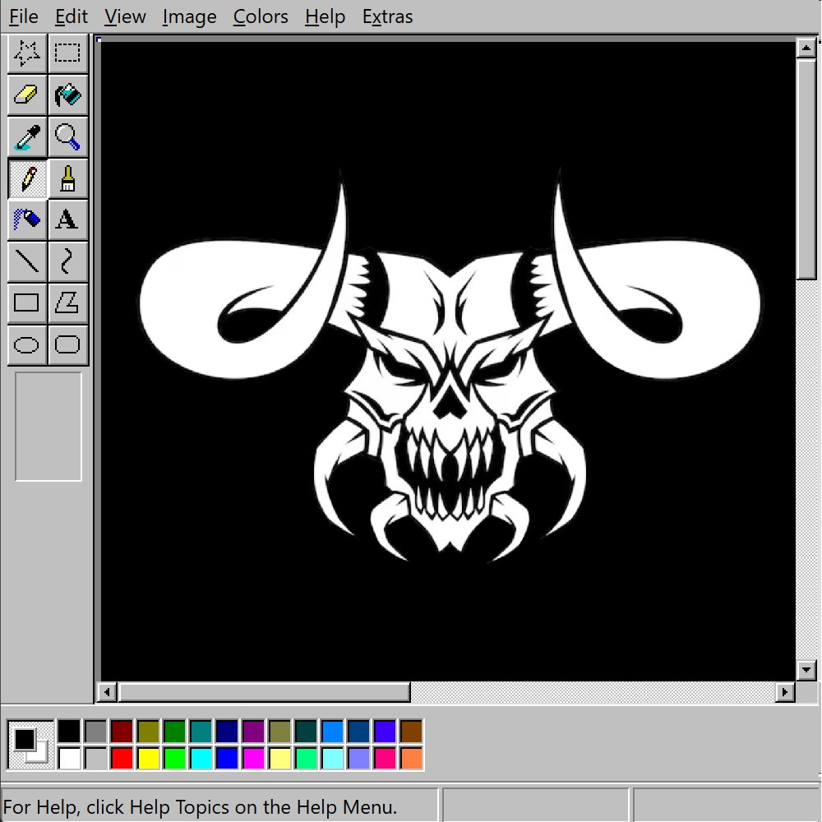Viewport: 822px width, 822px height.
Task: Pick the pale cyan color swatch
Action: 332,758
